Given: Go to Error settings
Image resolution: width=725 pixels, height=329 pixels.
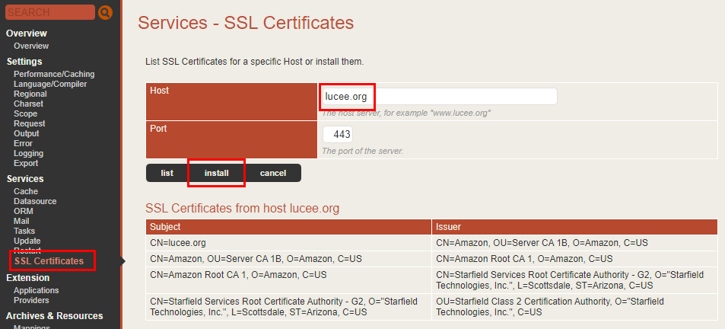Looking at the screenshot, I should coord(23,143).
